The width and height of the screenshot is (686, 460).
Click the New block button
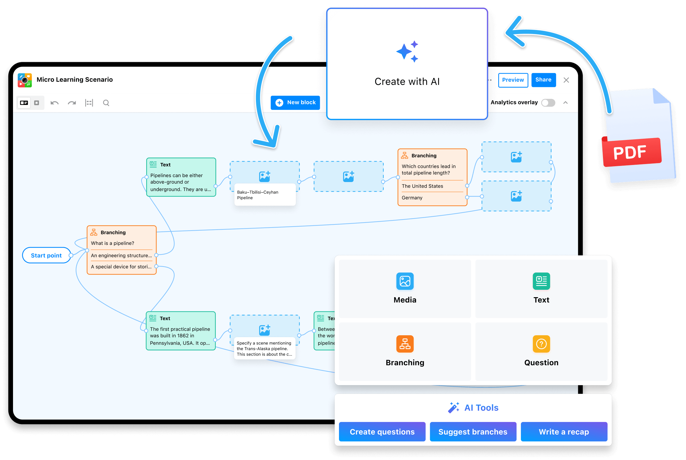coord(296,102)
